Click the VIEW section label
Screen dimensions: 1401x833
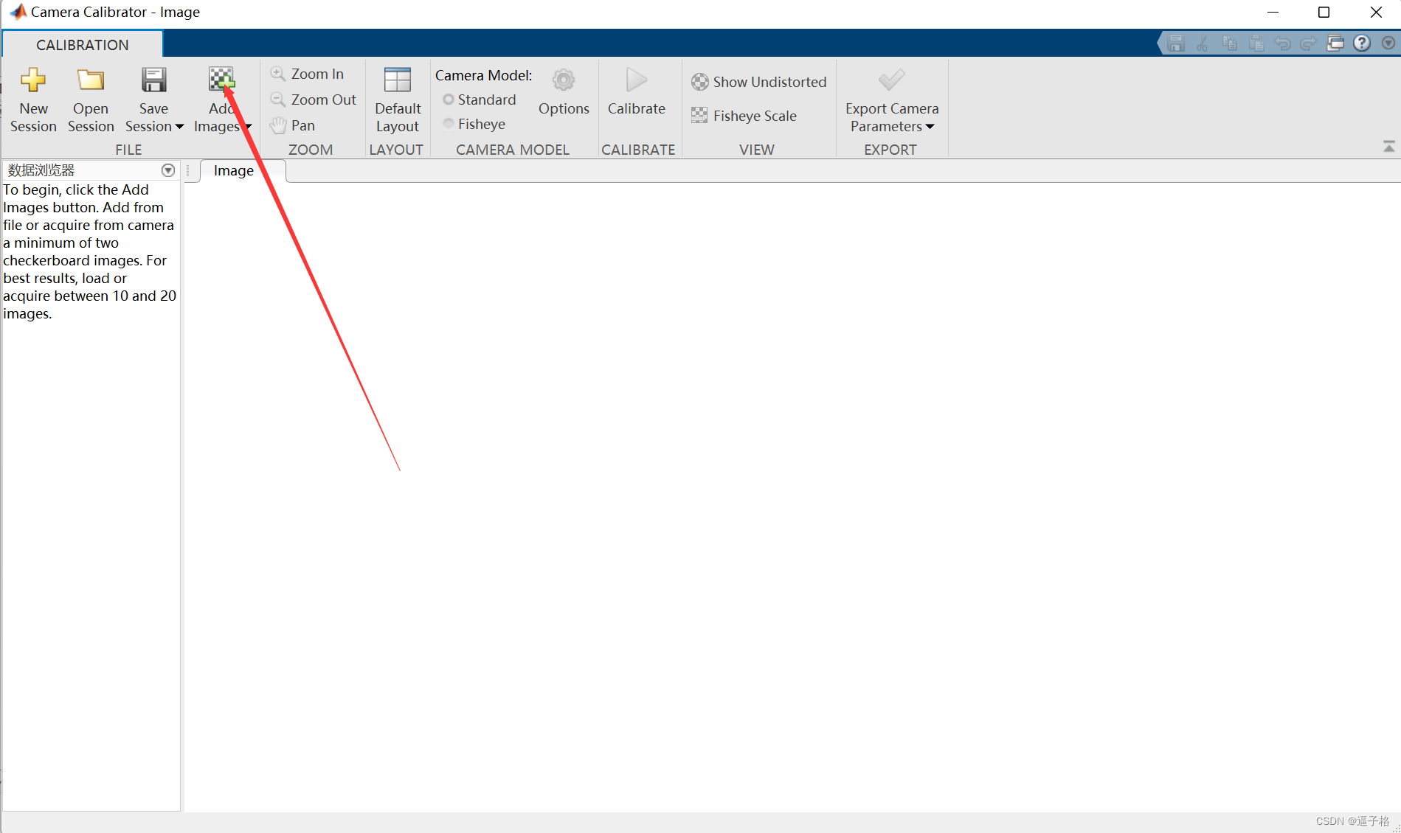coord(757,150)
